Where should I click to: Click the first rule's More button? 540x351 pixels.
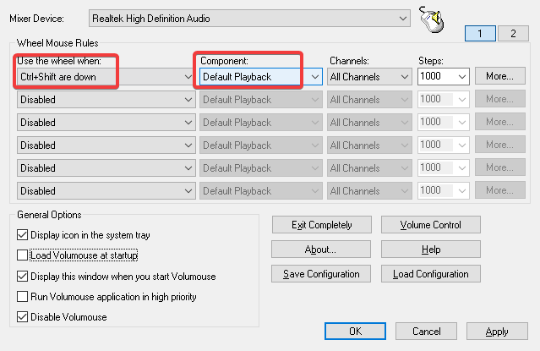pos(499,76)
